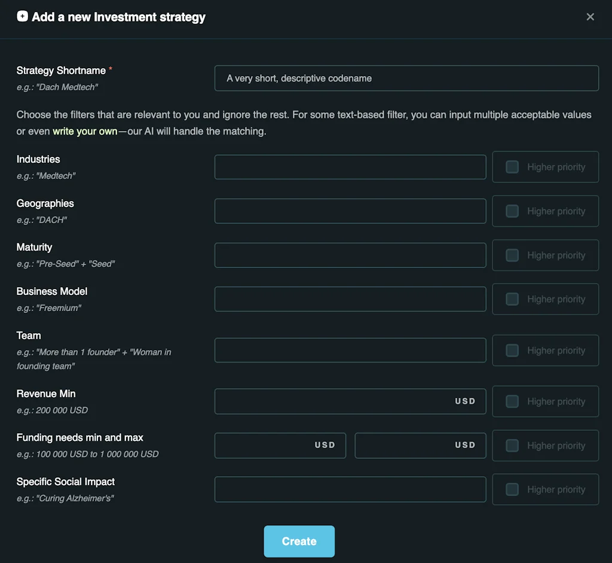Click the Strategy Shortname input field

click(406, 78)
